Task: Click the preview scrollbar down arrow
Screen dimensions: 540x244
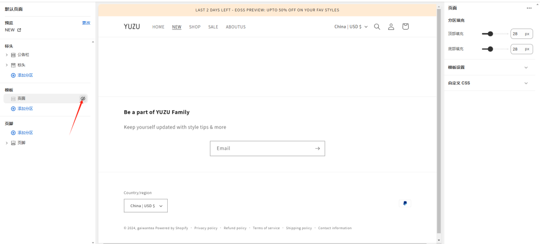Action: [x=439, y=240]
